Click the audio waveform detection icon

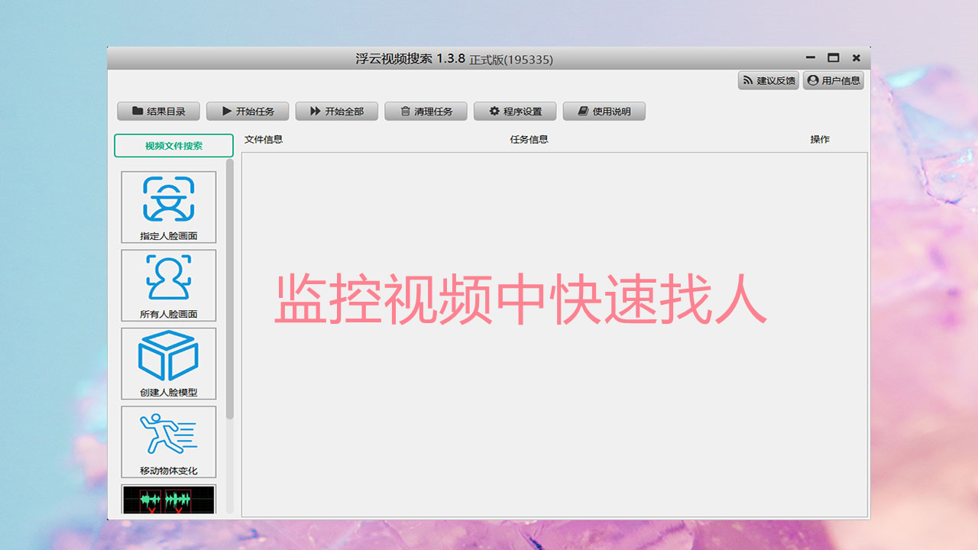(x=168, y=500)
